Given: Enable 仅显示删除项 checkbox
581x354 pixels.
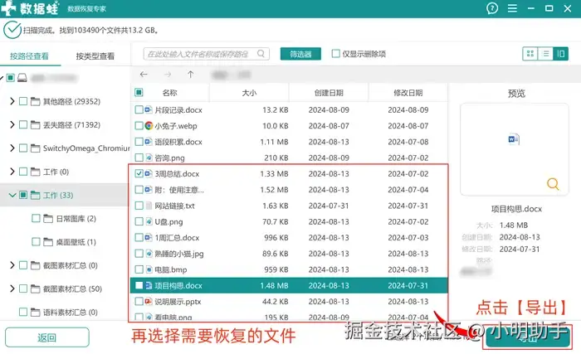Looking at the screenshot, I should tap(335, 54).
